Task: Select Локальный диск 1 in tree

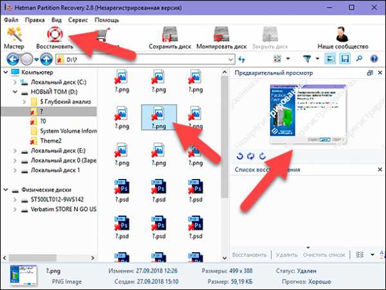Action: click(x=51, y=170)
